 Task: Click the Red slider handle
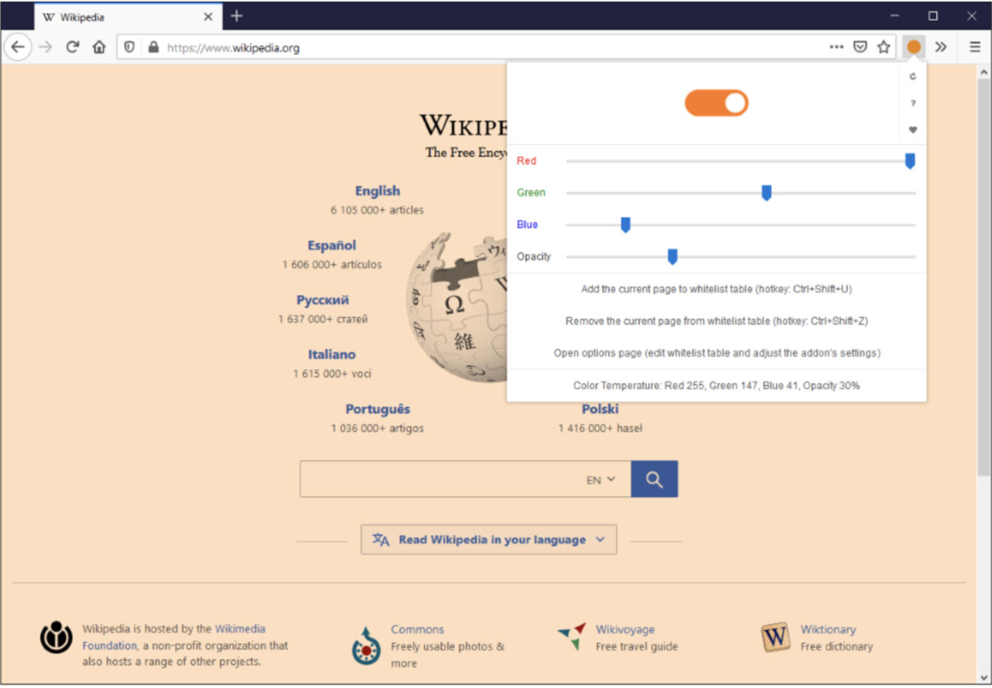[x=910, y=161]
